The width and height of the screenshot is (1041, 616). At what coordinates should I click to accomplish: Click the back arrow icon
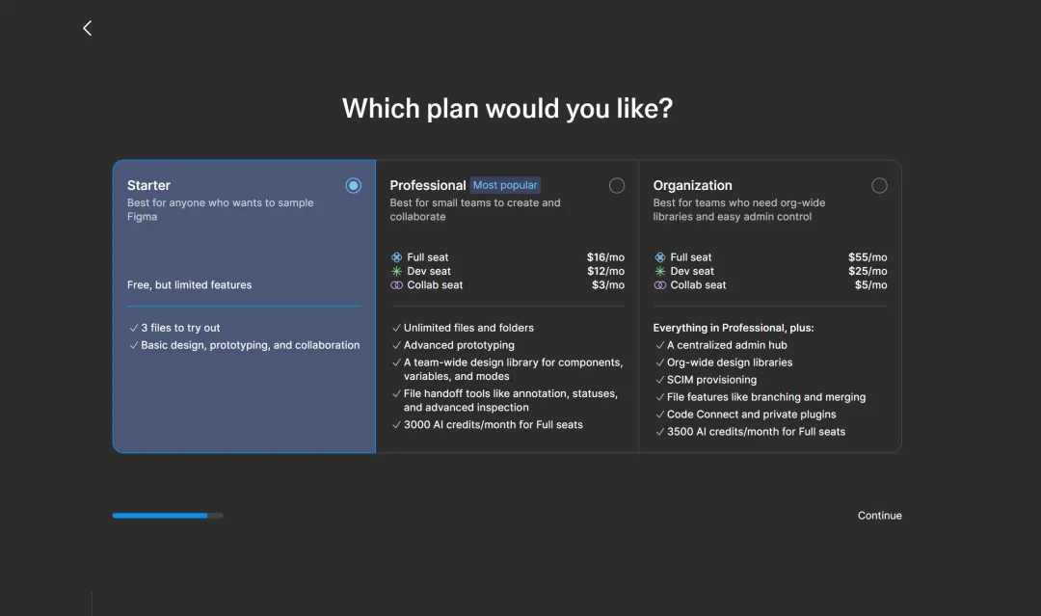tap(87, 28)
